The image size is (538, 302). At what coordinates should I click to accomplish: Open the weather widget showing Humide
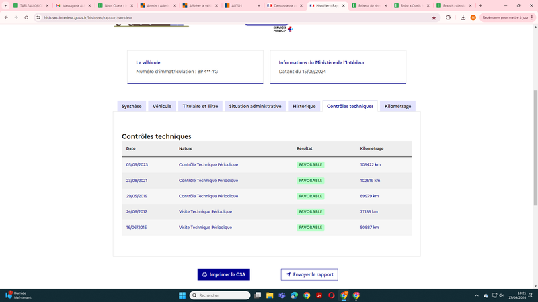click(19, 295)
